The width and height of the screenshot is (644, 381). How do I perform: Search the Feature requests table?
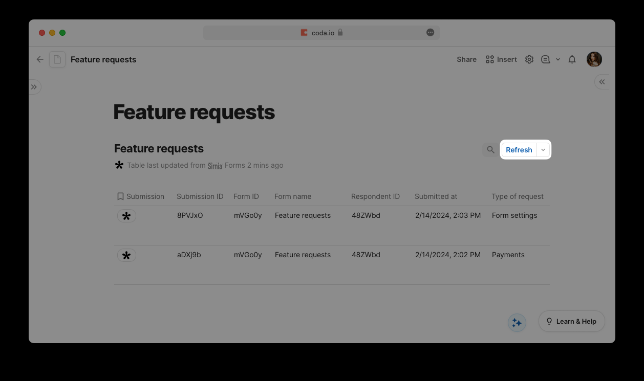[490, 150]
